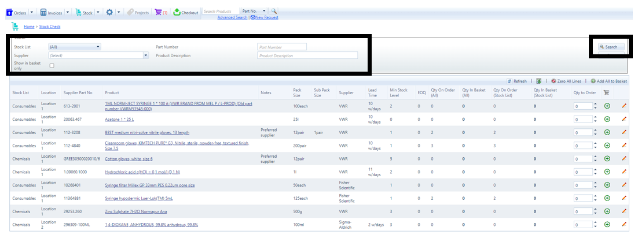This screenshot has width=638, height=238.
Task: Edit the BEST nitrile gloves row
Action: (x=624, y=132)
